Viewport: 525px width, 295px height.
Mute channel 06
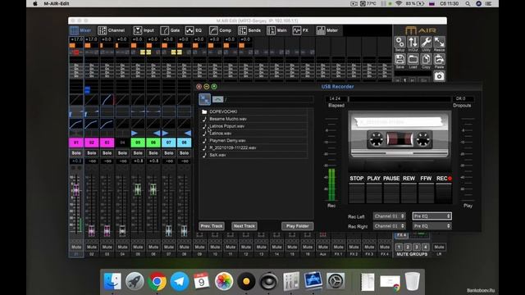pos(153,247)
